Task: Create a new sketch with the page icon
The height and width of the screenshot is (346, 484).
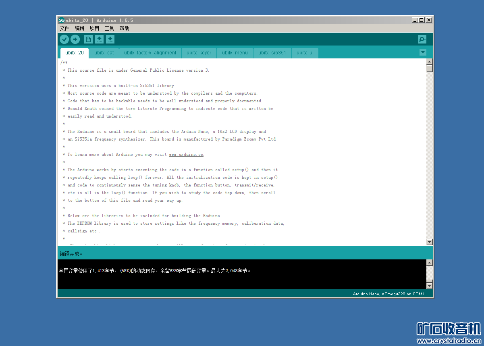Action: tap(88, 39)
